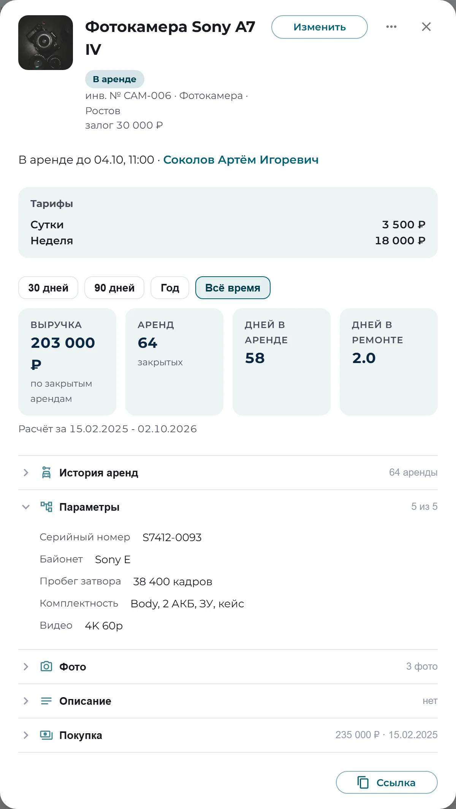
Task: Switch statistics period to Год
Action: click(170, 288)
